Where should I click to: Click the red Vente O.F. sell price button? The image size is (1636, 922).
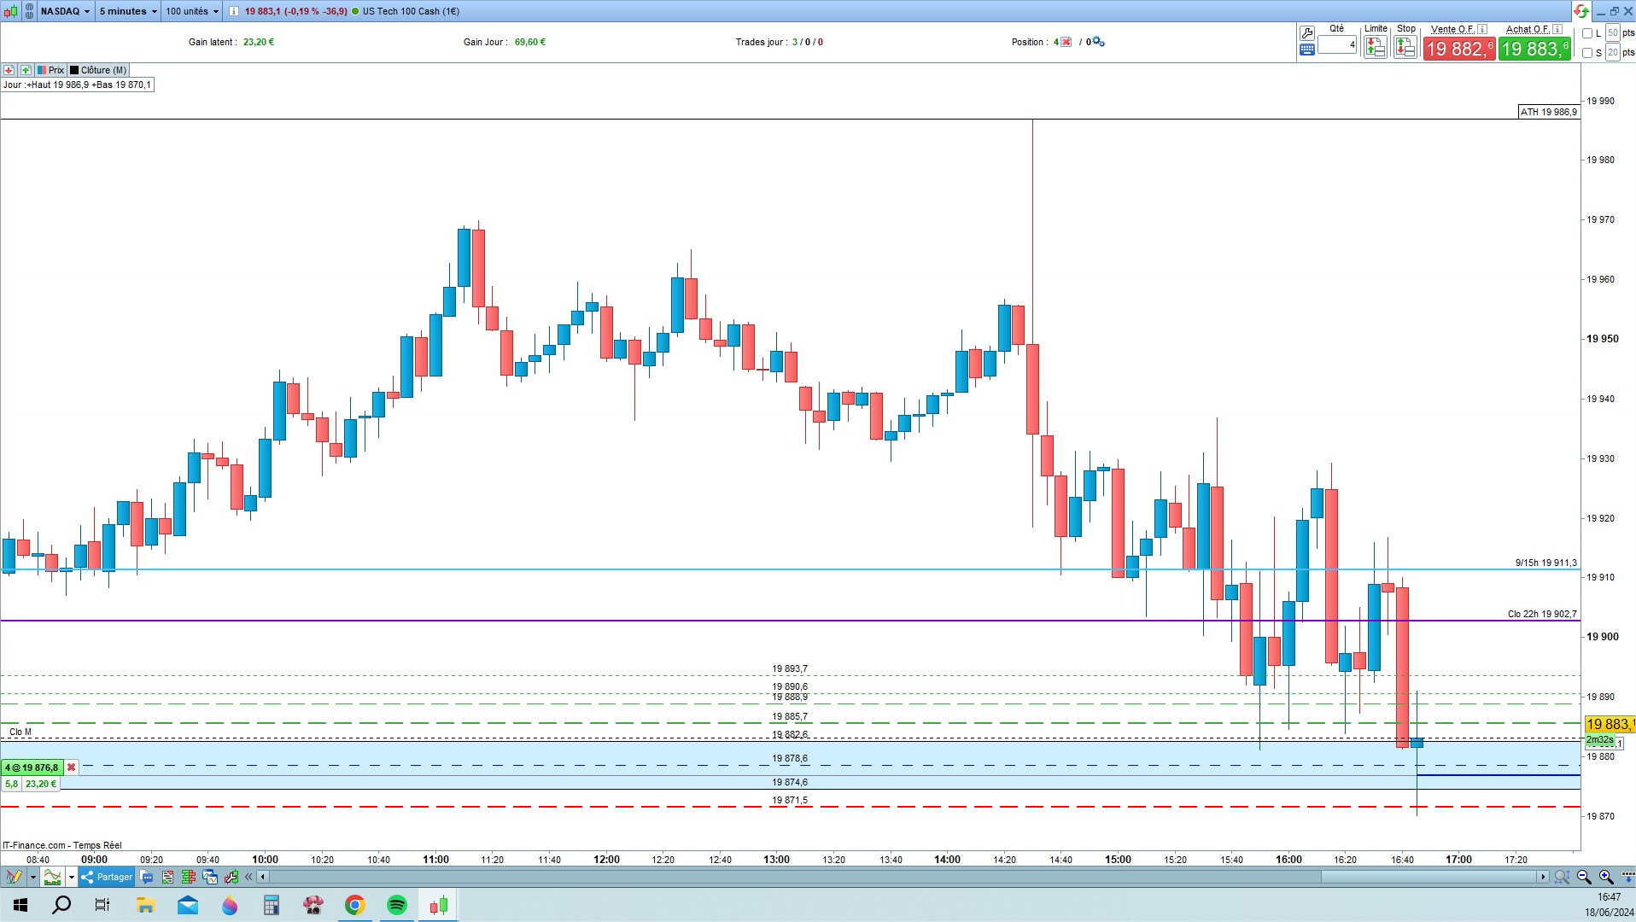point(1459,49)
